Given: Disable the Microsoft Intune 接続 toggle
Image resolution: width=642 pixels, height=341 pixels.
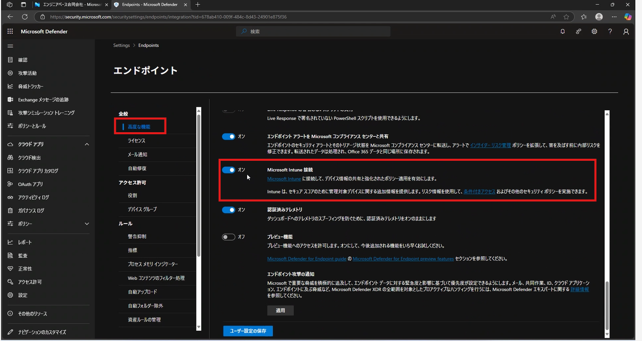Looking at the screenshot, I should click(228, 169).
